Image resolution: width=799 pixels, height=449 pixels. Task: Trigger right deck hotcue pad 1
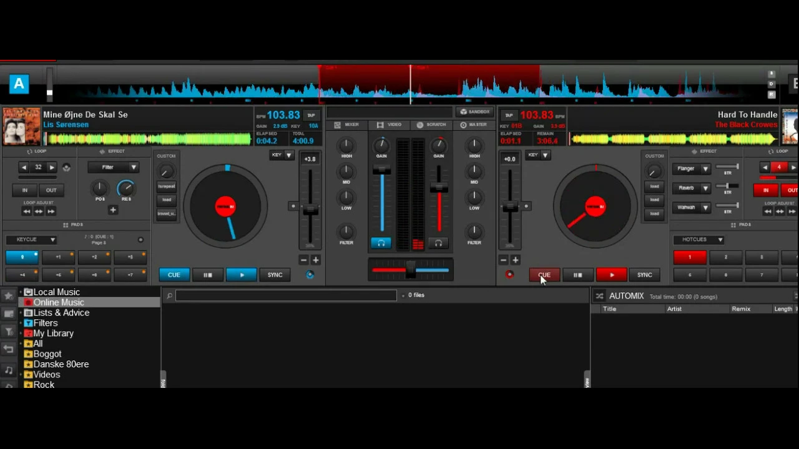pyautogui.click(x=690, y=257)
